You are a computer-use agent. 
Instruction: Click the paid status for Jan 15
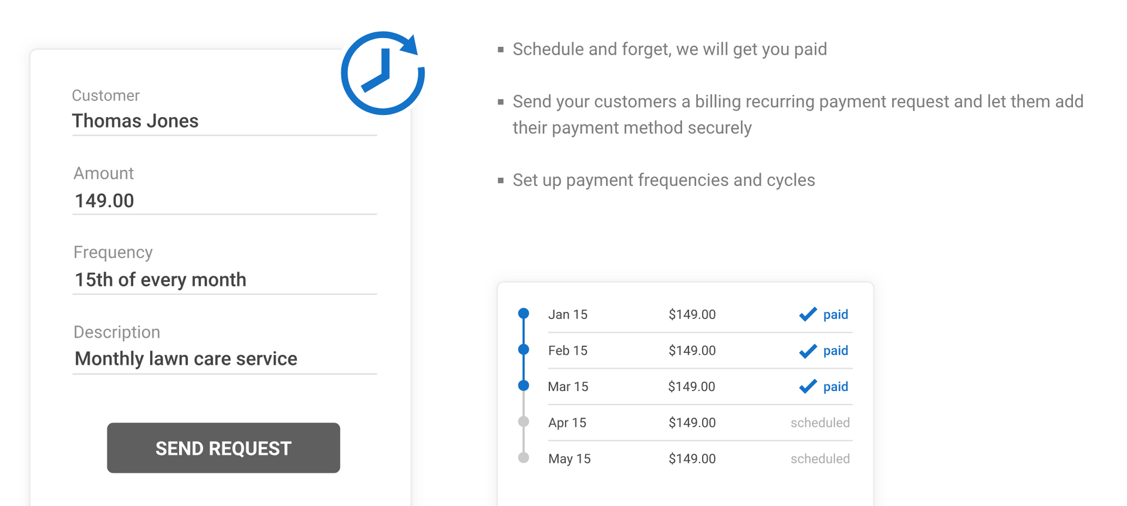click(x=835, y=315)
